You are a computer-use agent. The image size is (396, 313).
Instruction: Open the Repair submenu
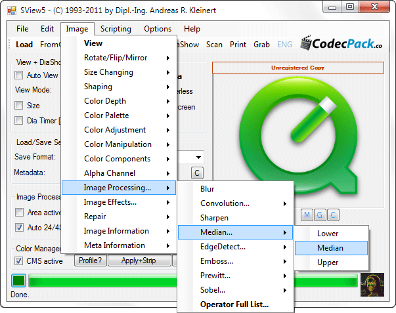(x=119, y=217)
